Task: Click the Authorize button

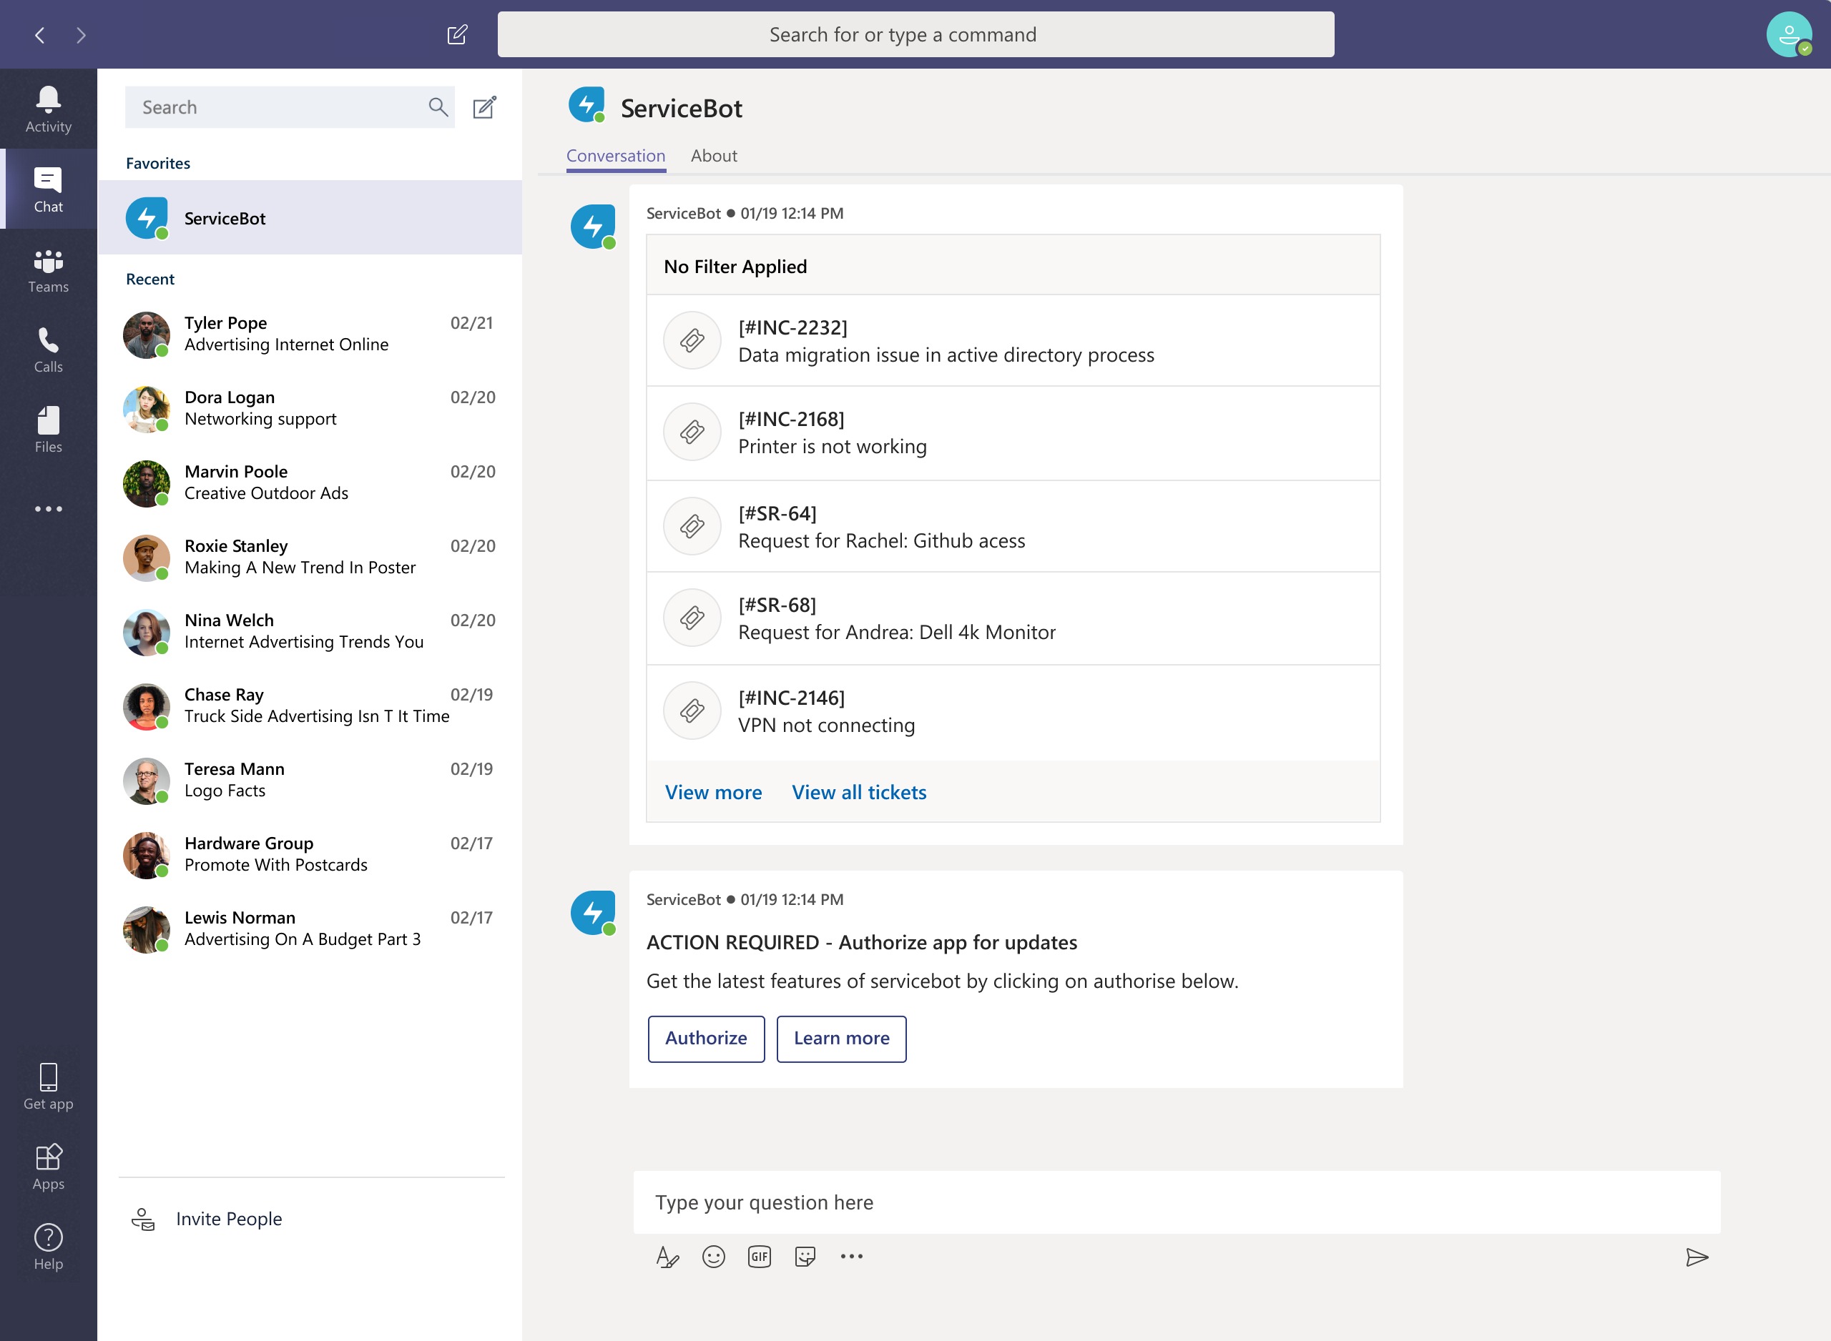Action: pos(706,1038)
